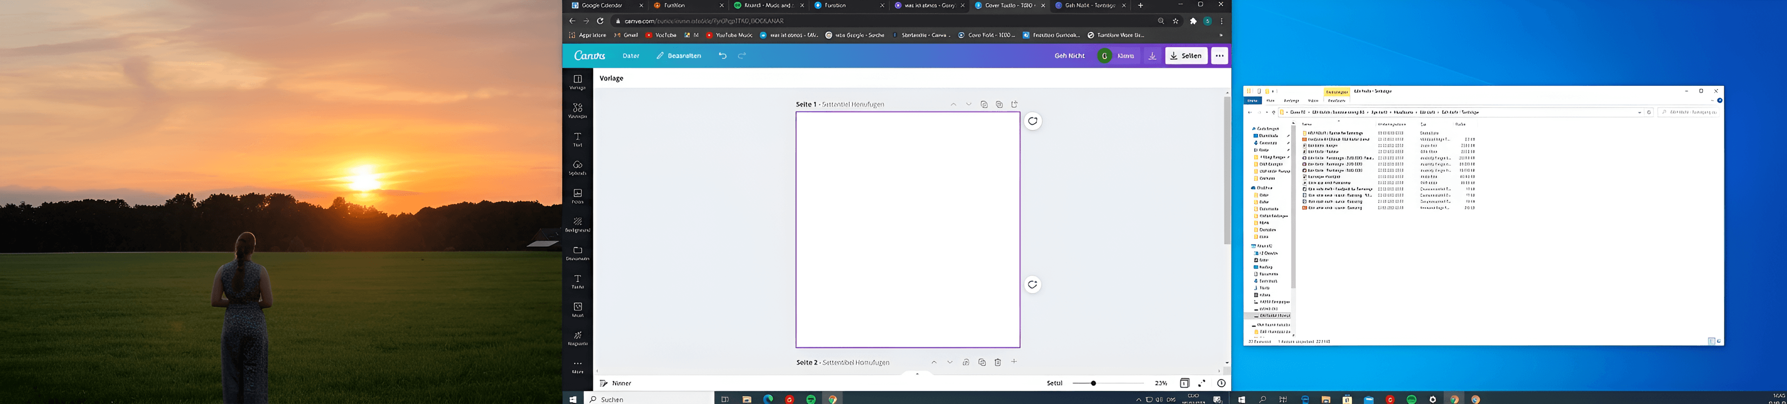Open Chrome extensions puzzle icon
Image resolution: width=1787 pixels, height=404 pixels.
click(x=1193, y=21)
